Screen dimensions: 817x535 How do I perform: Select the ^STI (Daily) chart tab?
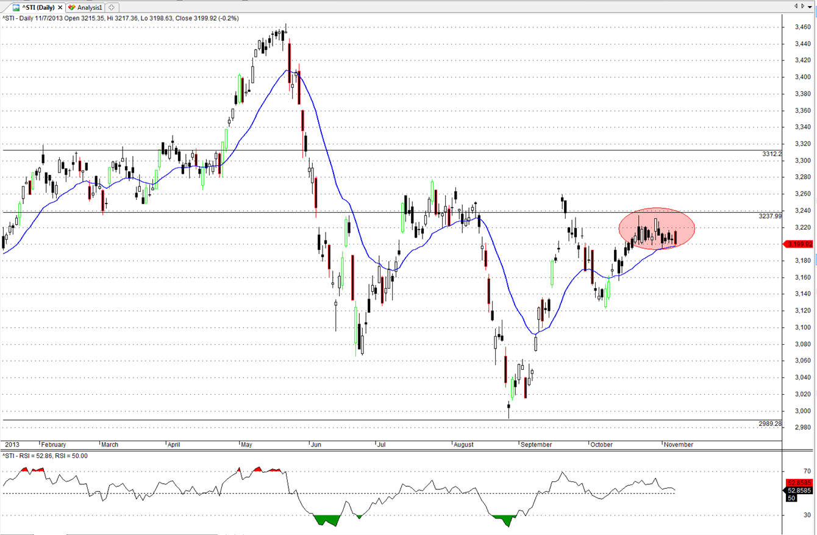click(38, 7)
